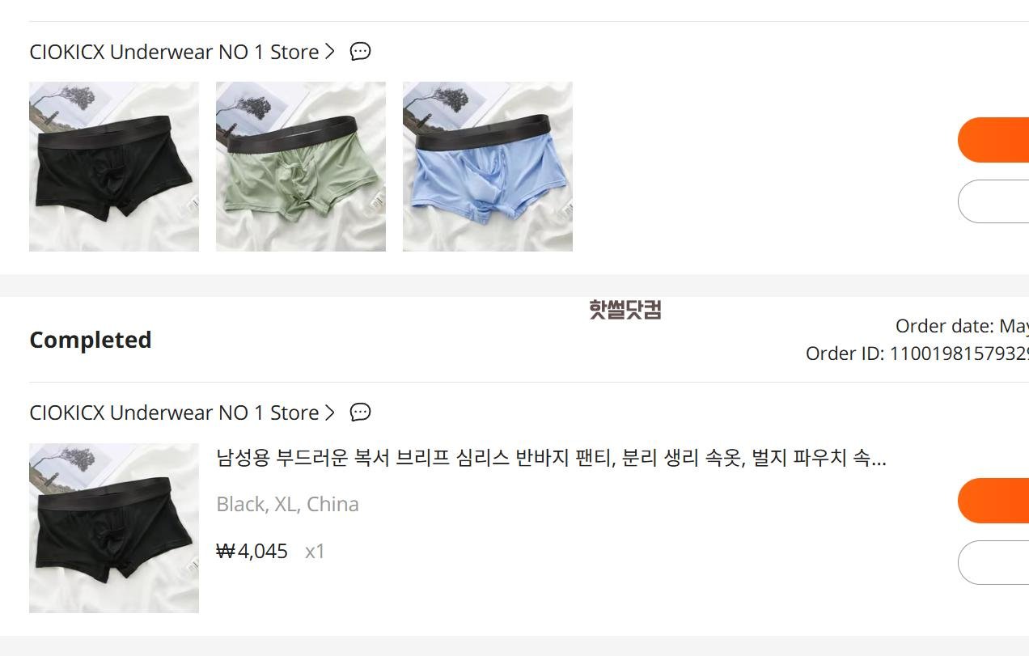
Task: Expand store chevron in the upper order
Action: click(x=329, y=52)
